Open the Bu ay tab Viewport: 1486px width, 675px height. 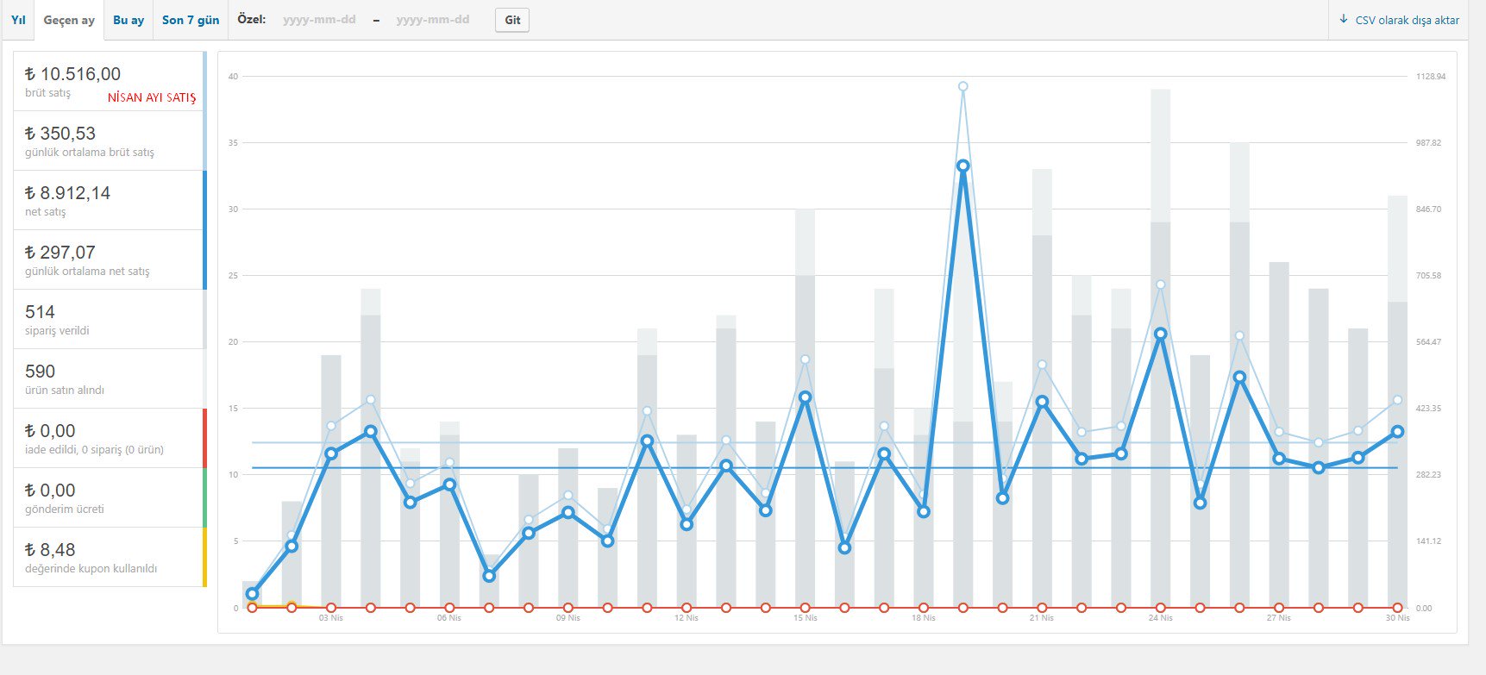(x=129, y=20)
